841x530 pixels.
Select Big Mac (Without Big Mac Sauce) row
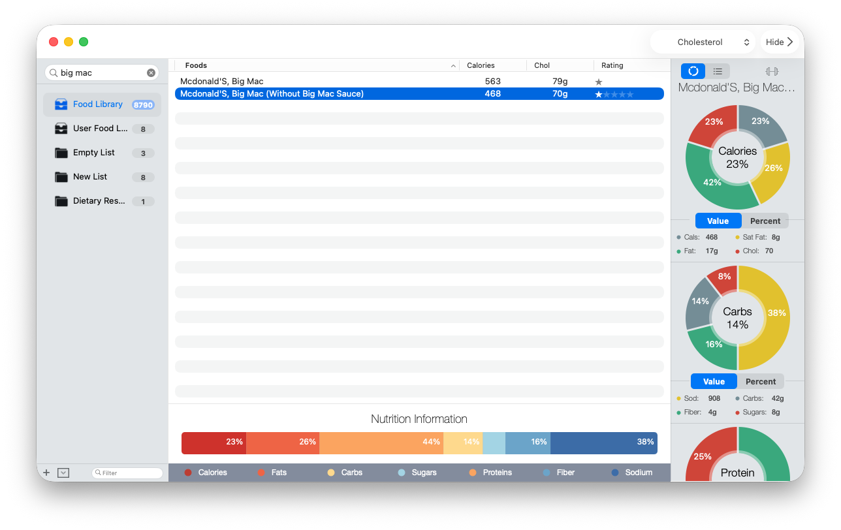click(x=419, y=94)
